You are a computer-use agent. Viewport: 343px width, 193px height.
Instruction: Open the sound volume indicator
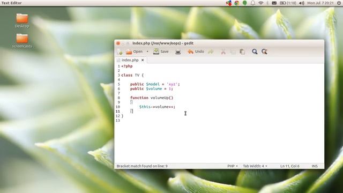tap(302, 3)
